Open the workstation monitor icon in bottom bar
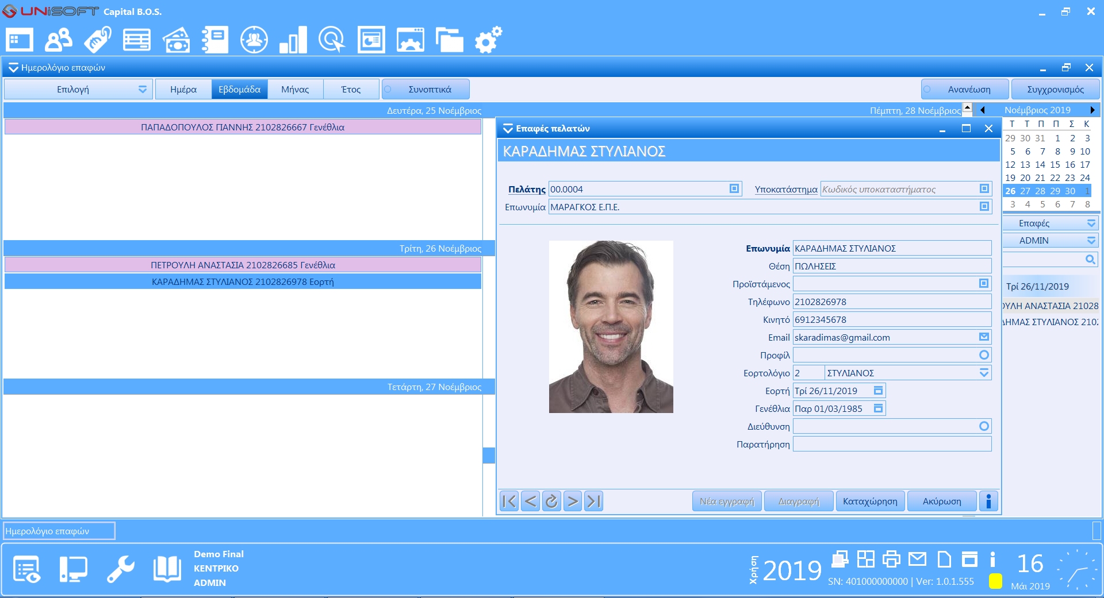 pos(74,569)
